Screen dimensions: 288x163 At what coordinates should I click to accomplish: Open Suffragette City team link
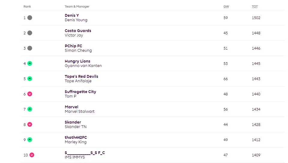tap(80, 92)
